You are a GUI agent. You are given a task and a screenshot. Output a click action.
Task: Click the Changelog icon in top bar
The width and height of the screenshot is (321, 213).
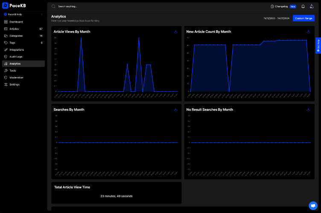coord(272,6)
